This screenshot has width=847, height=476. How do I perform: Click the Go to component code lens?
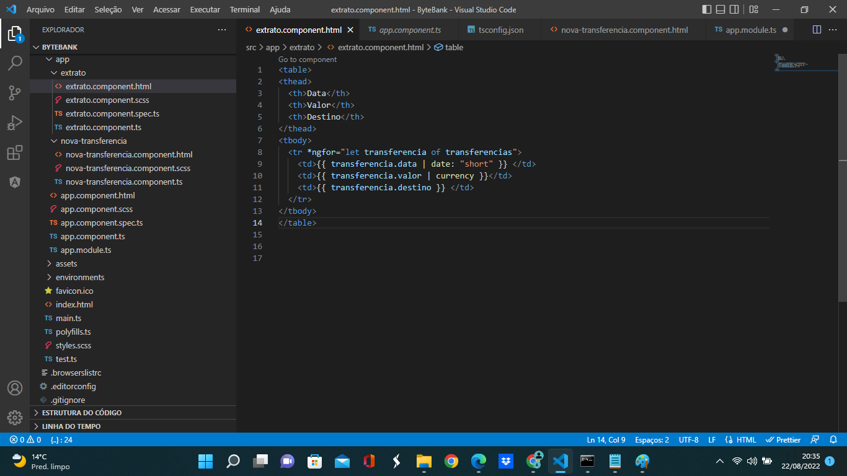pyautogui.click(x=308, y=59)
